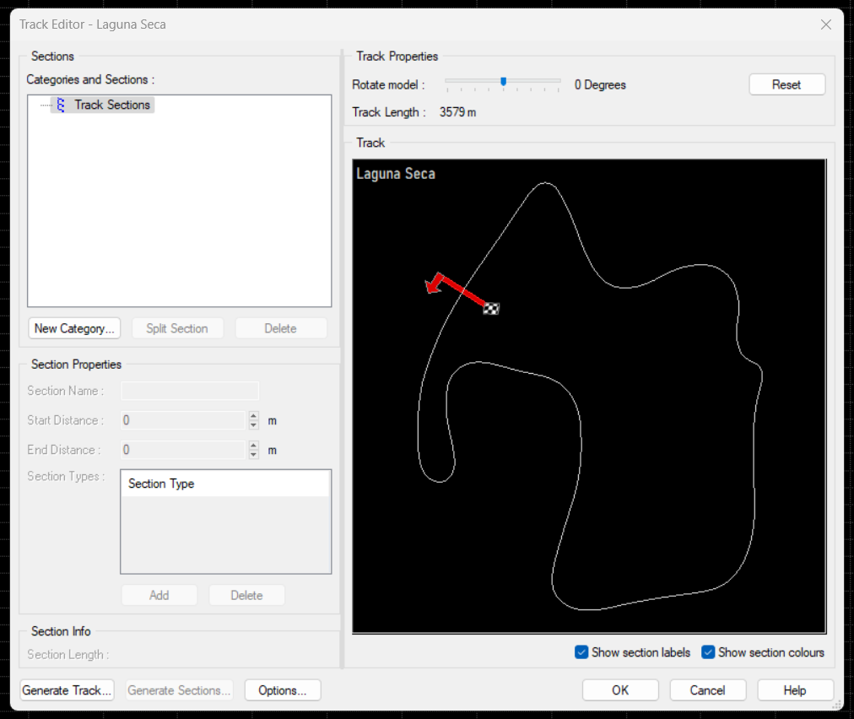Decrease Start Distance with down arrow
Screen dimensions: 854x719
[254, 424]
